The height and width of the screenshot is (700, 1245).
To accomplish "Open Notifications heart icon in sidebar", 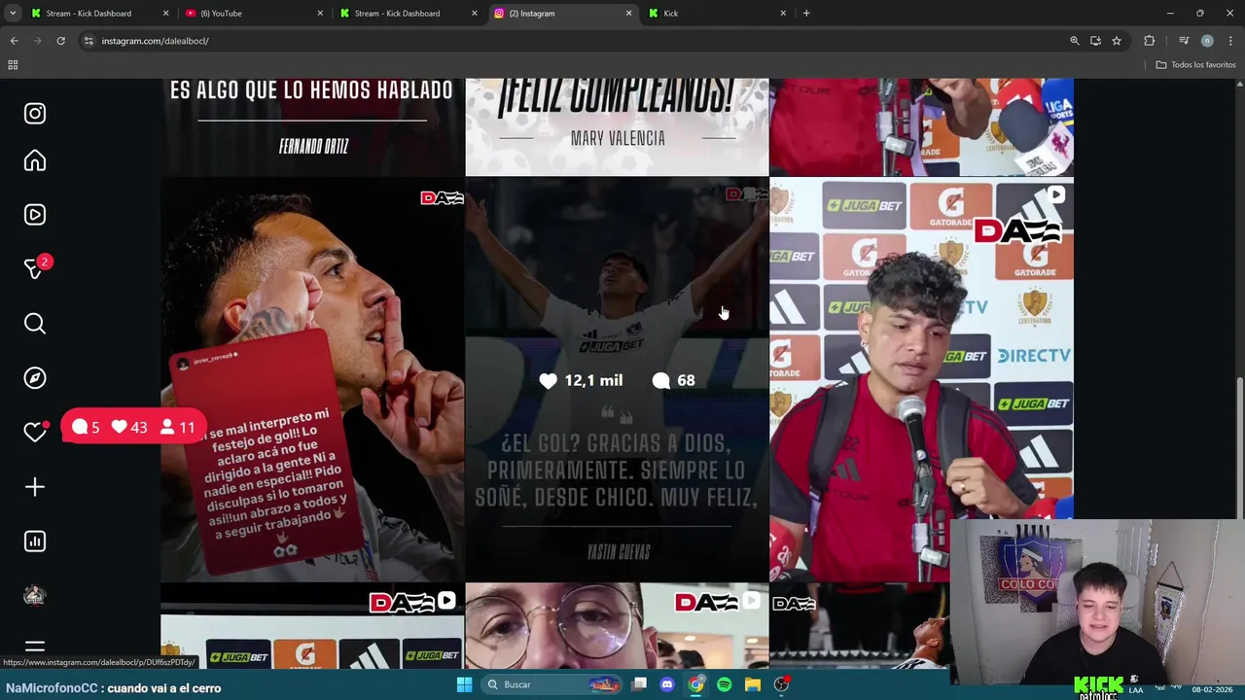I will pyautogui.click(x=35, y=433).
